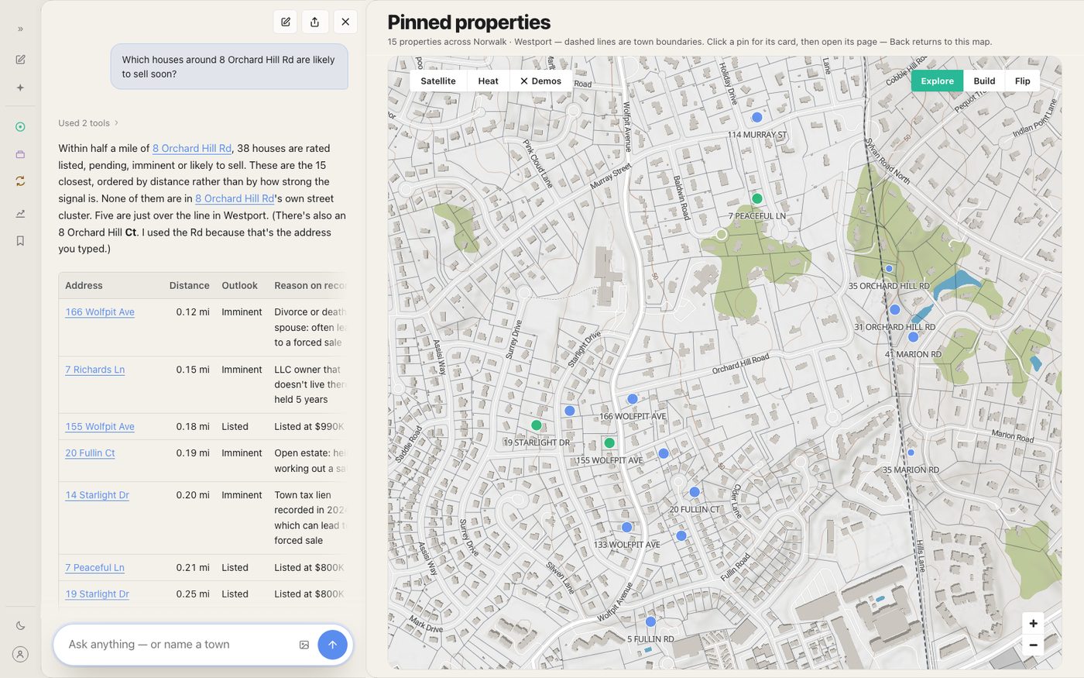Click the blue pin above 133 Wolfpit Ave label

(x=626, y=528)
